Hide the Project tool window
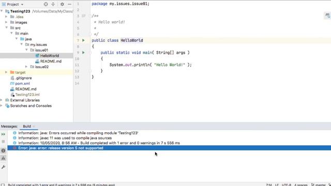Viewport: 331px width, 186px height. tap(69, 4)
